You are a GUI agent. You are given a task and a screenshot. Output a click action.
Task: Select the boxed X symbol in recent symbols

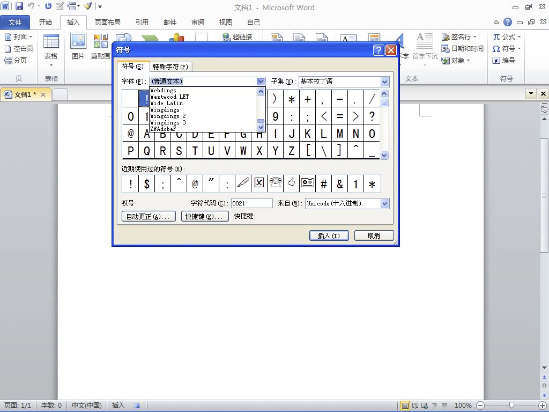[x=259, y=183]
